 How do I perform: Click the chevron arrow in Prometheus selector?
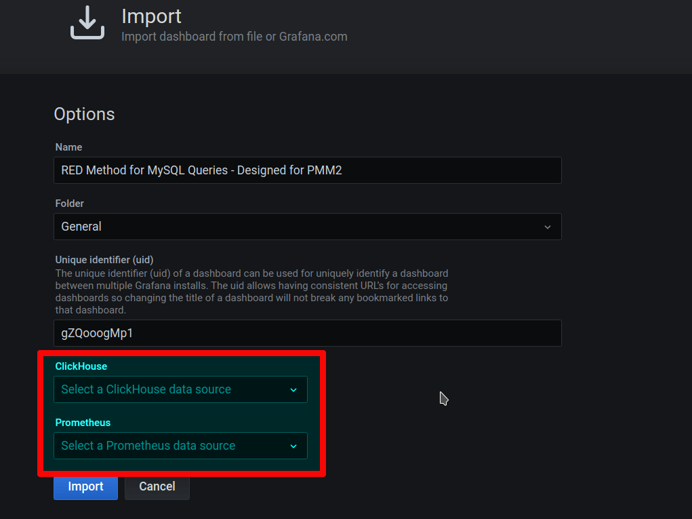point(293,446)
